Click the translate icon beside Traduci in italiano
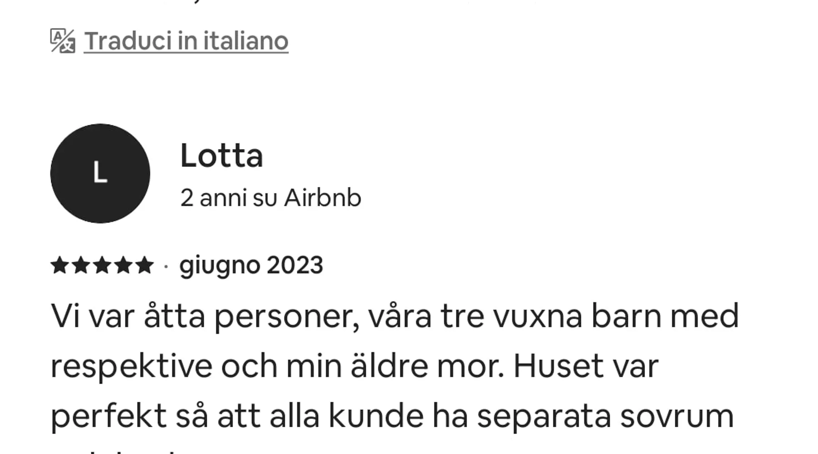Viewport: 818px width, 454px height. (x=63, y=41)
